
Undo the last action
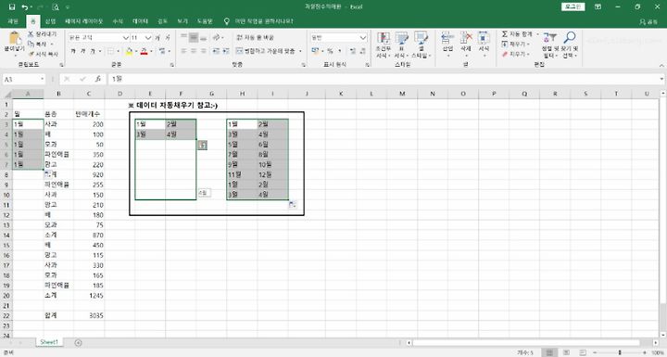point(25,6)
